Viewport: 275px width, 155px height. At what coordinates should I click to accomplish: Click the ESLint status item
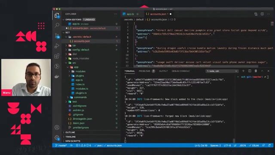pyautogui.click(x=254, y=146)
